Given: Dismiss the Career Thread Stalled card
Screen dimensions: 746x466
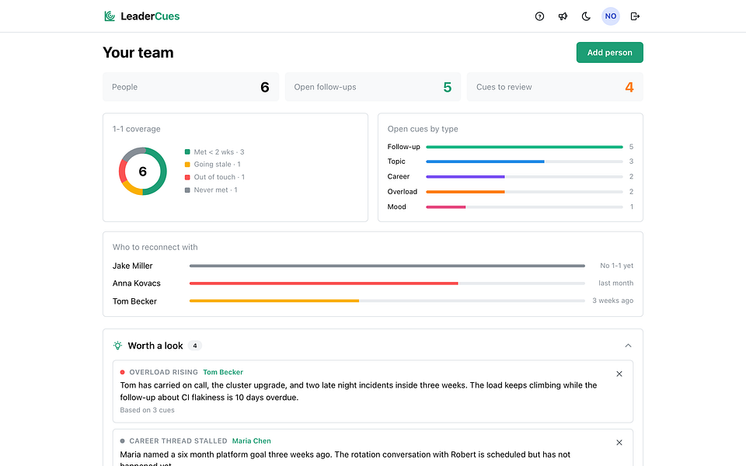Looking at the screenshot, I should [619, 443].
